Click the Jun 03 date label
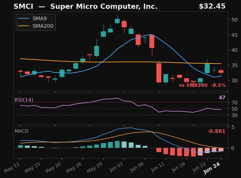 116,167
